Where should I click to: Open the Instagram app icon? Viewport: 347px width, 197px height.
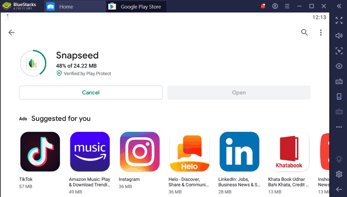point(140,152)
